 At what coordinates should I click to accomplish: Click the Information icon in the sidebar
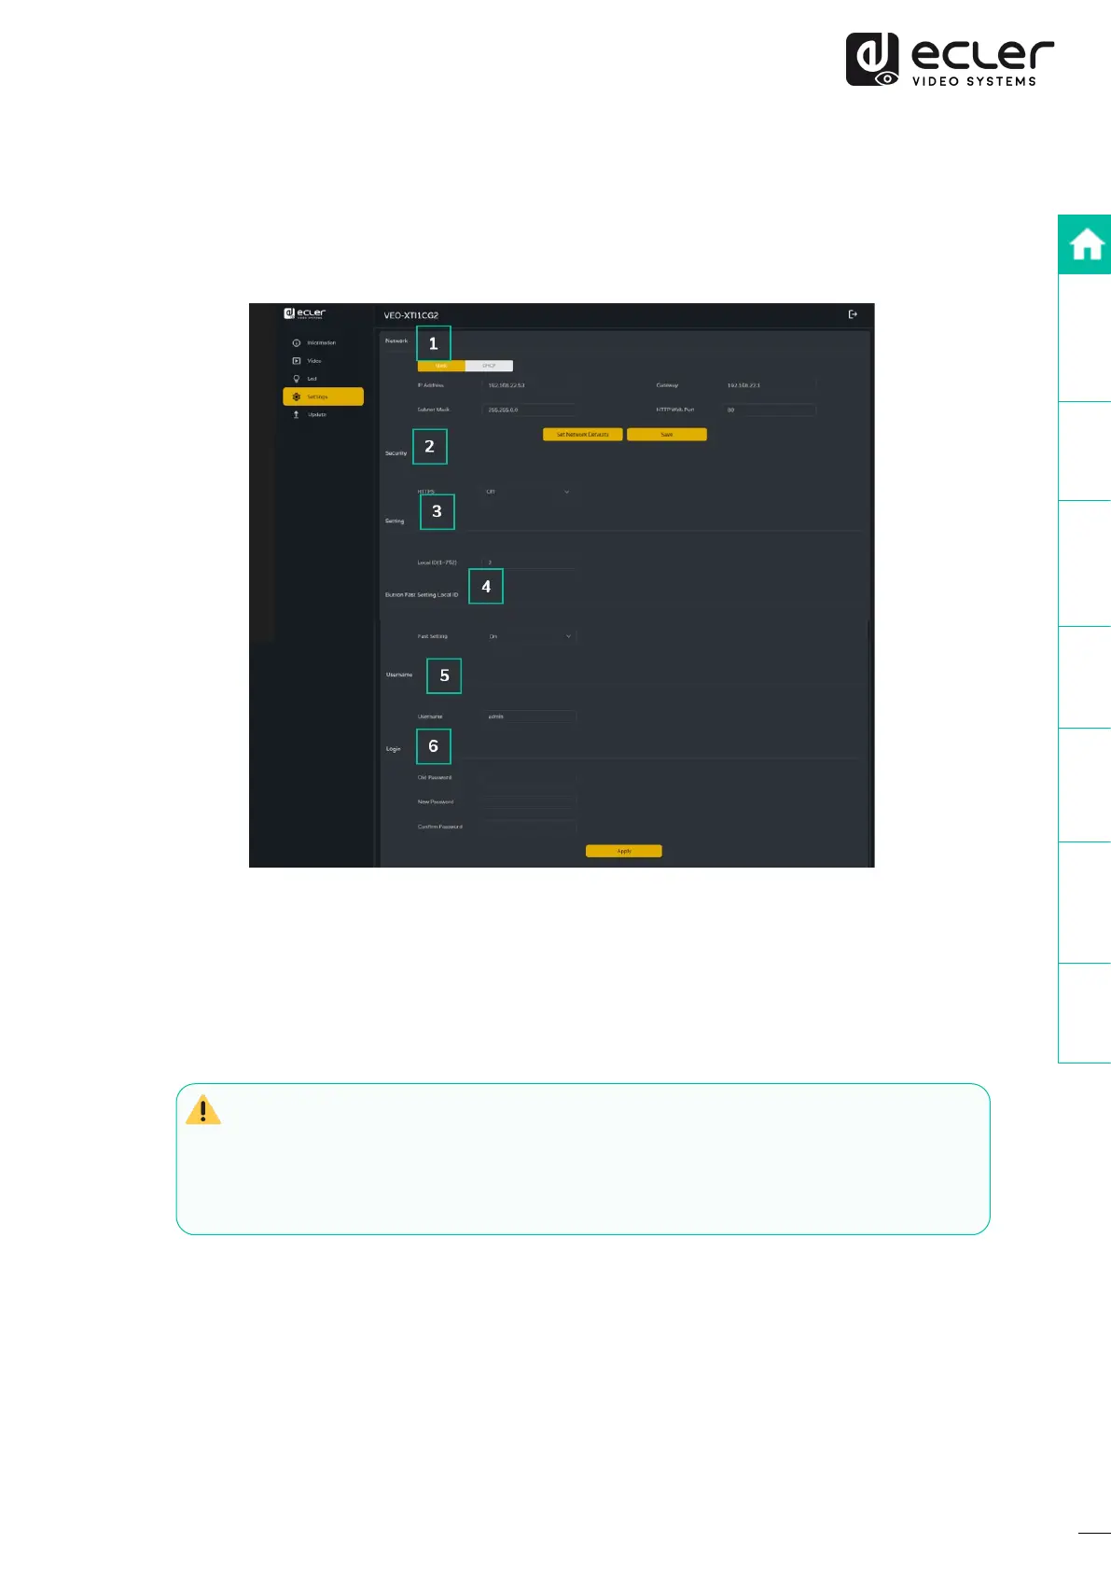[297, 343]
